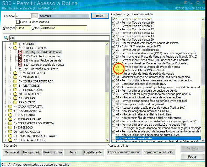
Task: Uncheck permission 13 - Permitir Tipo de Venda 9
Action: [113, 19]
